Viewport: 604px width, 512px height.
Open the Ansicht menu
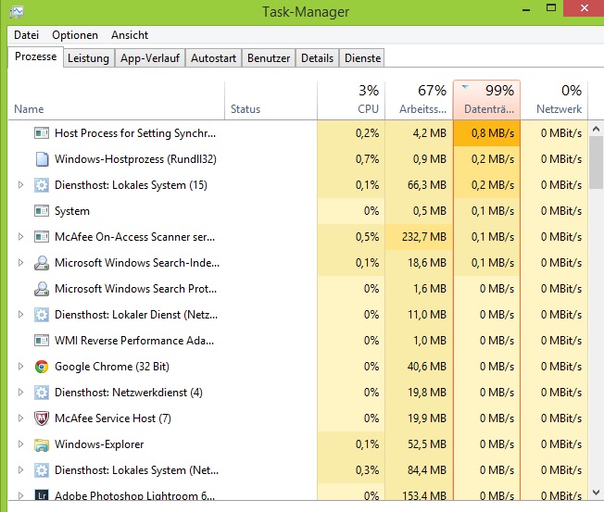pos(130,35)
